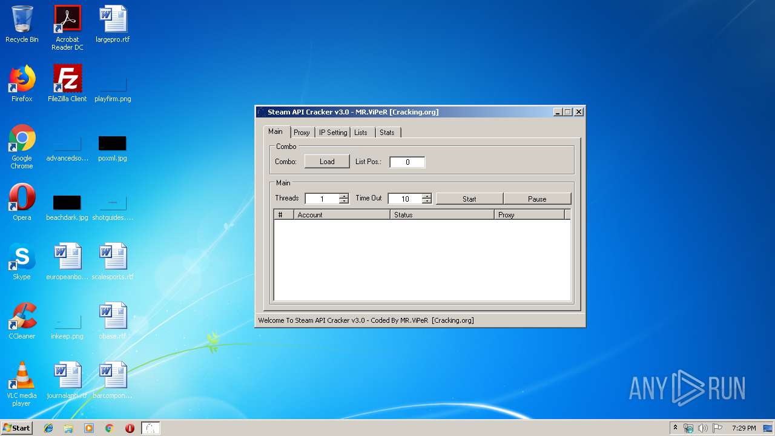Switch to the Proxy tab
Viewport: 775px width, 436px height.
click(302, 133)
